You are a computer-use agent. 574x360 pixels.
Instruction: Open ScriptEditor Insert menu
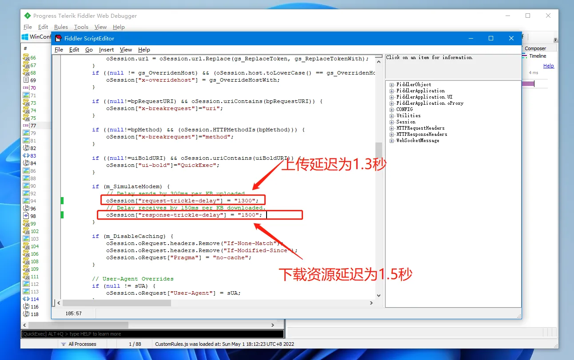(106, 50)
